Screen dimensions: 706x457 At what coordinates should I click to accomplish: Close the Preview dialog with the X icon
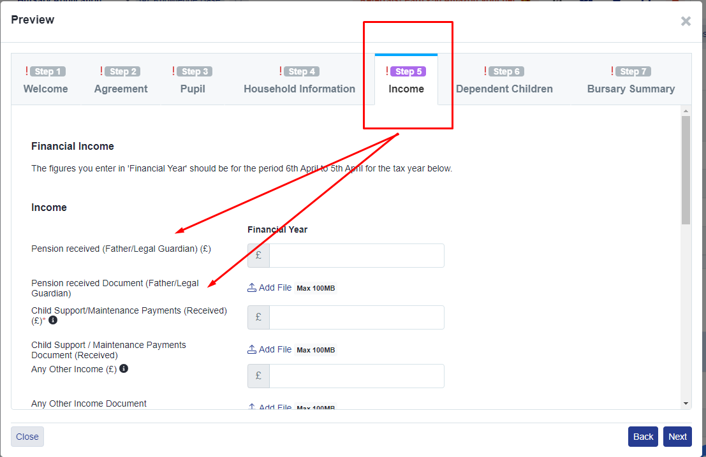pos(686,21)
